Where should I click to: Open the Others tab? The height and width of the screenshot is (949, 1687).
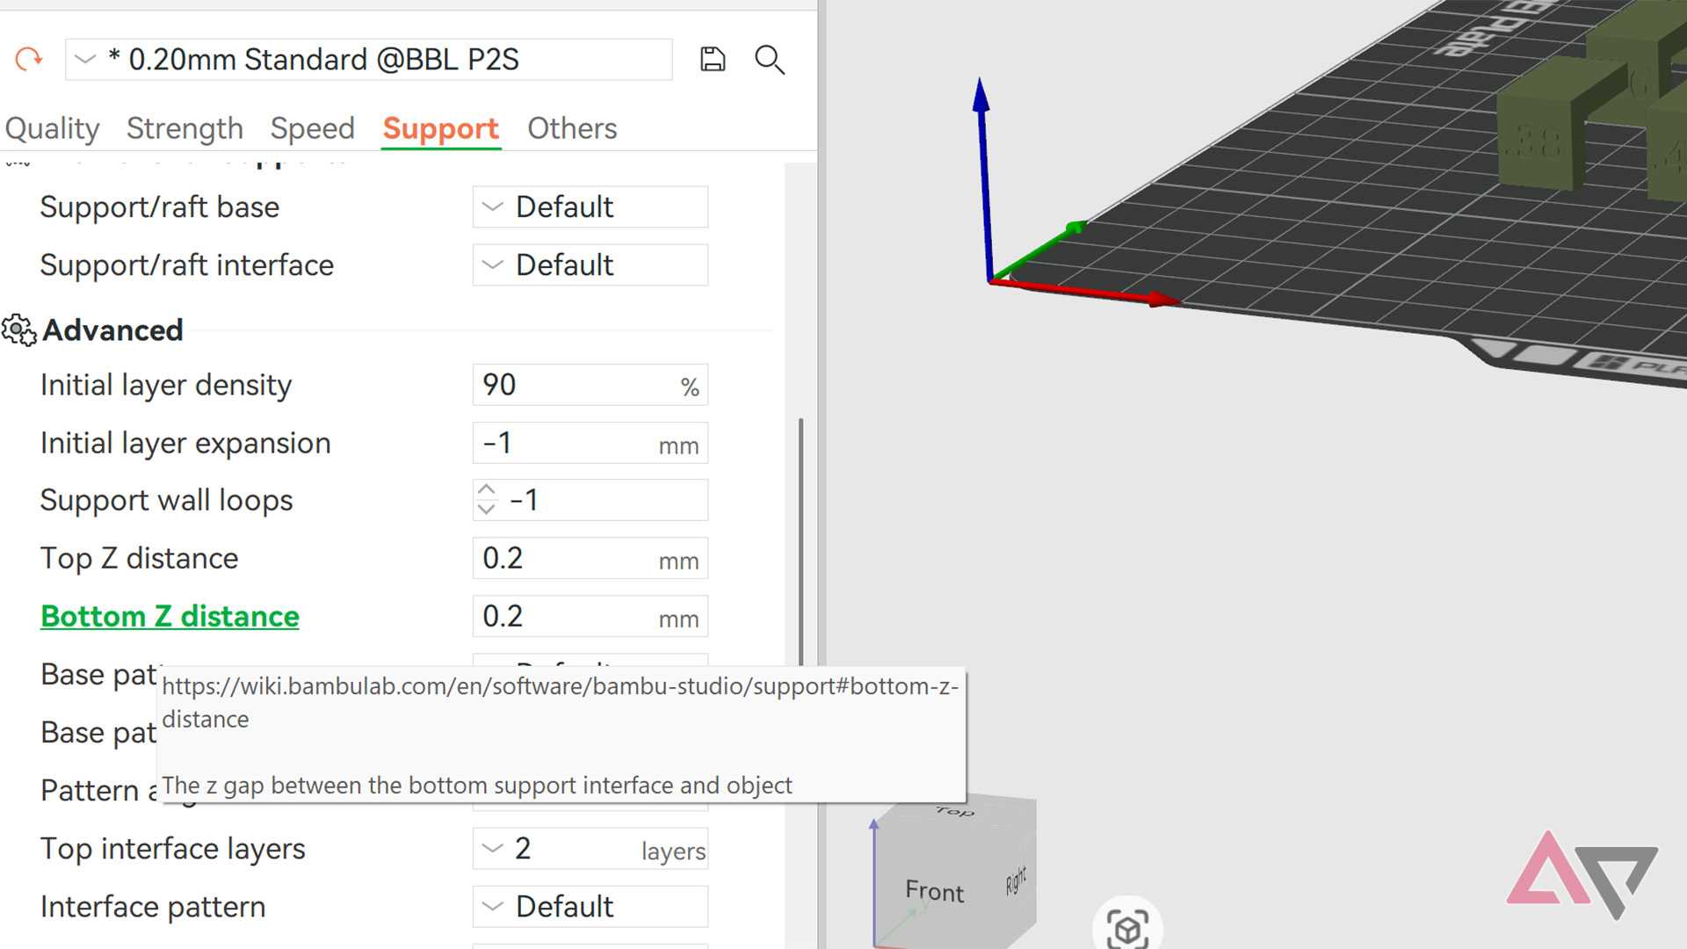point(572,128)
